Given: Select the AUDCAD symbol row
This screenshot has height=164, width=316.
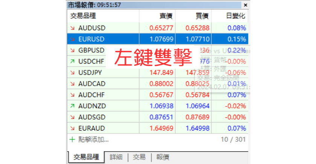Looking at the screenshot, I should click(x=92, y=84).
